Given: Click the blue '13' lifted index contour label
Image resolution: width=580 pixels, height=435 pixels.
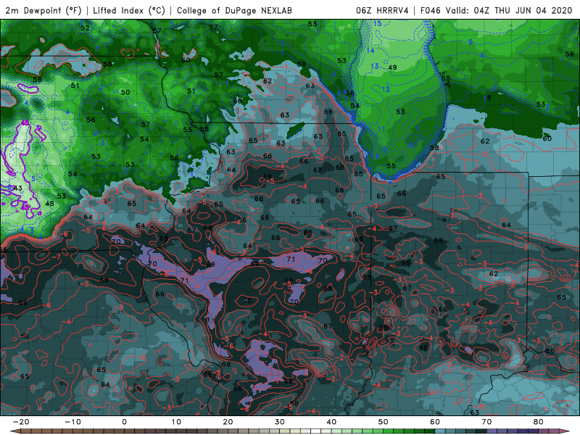Looking at the screenshot, I should 375,66.
